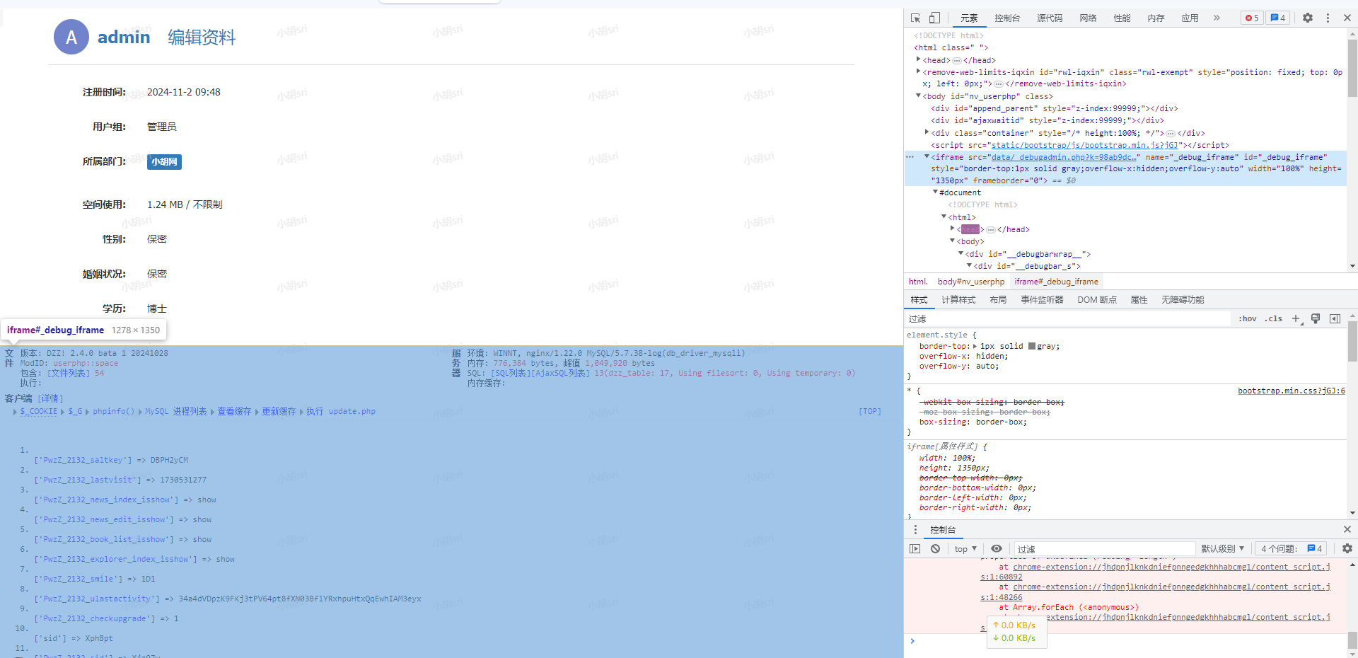
Task: Expand the top-level head element node
Action: (x=918, y=59)
